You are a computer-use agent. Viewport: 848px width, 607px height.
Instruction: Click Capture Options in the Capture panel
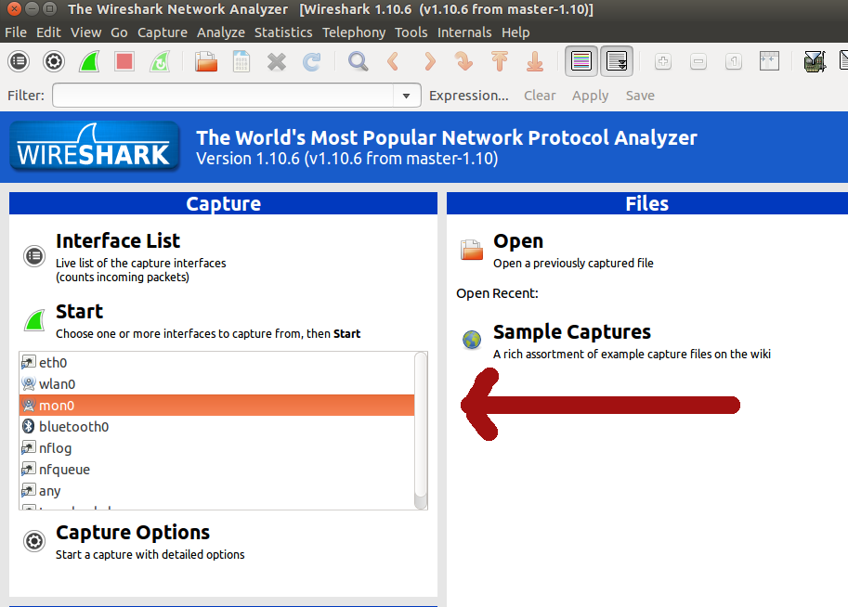(133, 533)
